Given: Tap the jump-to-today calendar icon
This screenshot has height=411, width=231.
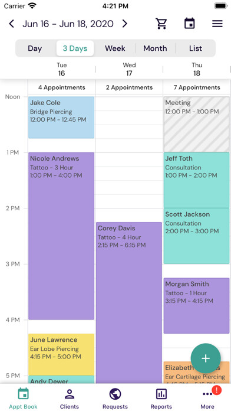Looking at the screenshot, I should [x=189, y=24].
